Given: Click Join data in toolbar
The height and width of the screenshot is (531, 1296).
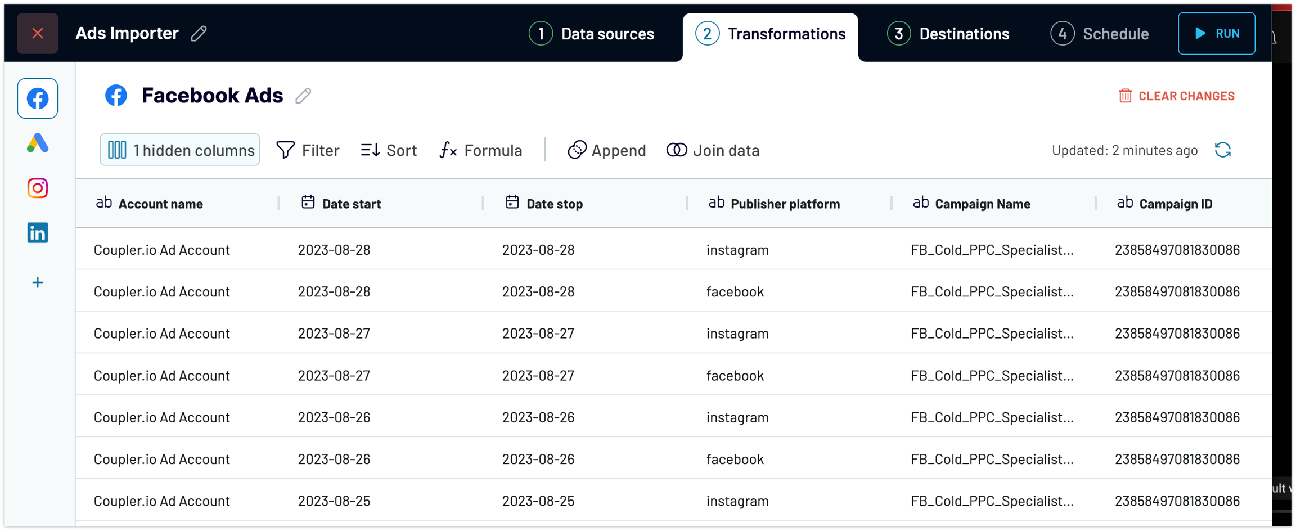Looking at the screenshot, I should coord(713,150).
